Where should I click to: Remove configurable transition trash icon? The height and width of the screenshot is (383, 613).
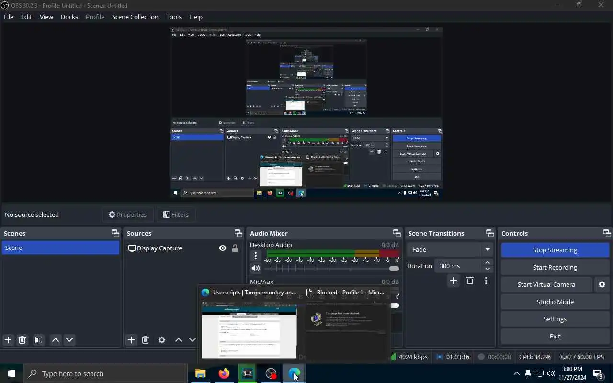[470, 281]
